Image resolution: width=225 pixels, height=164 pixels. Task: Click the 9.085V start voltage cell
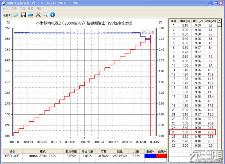pos(71,156)
